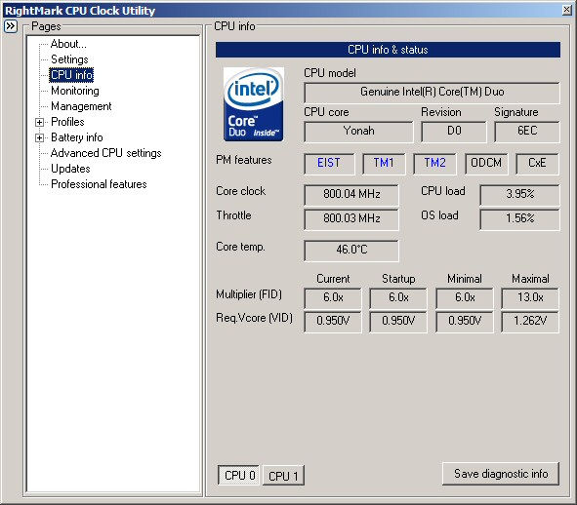Click the TM2 feature indicator
The height and width of the screenshot is (505, 577).
[x=435, y=164]
